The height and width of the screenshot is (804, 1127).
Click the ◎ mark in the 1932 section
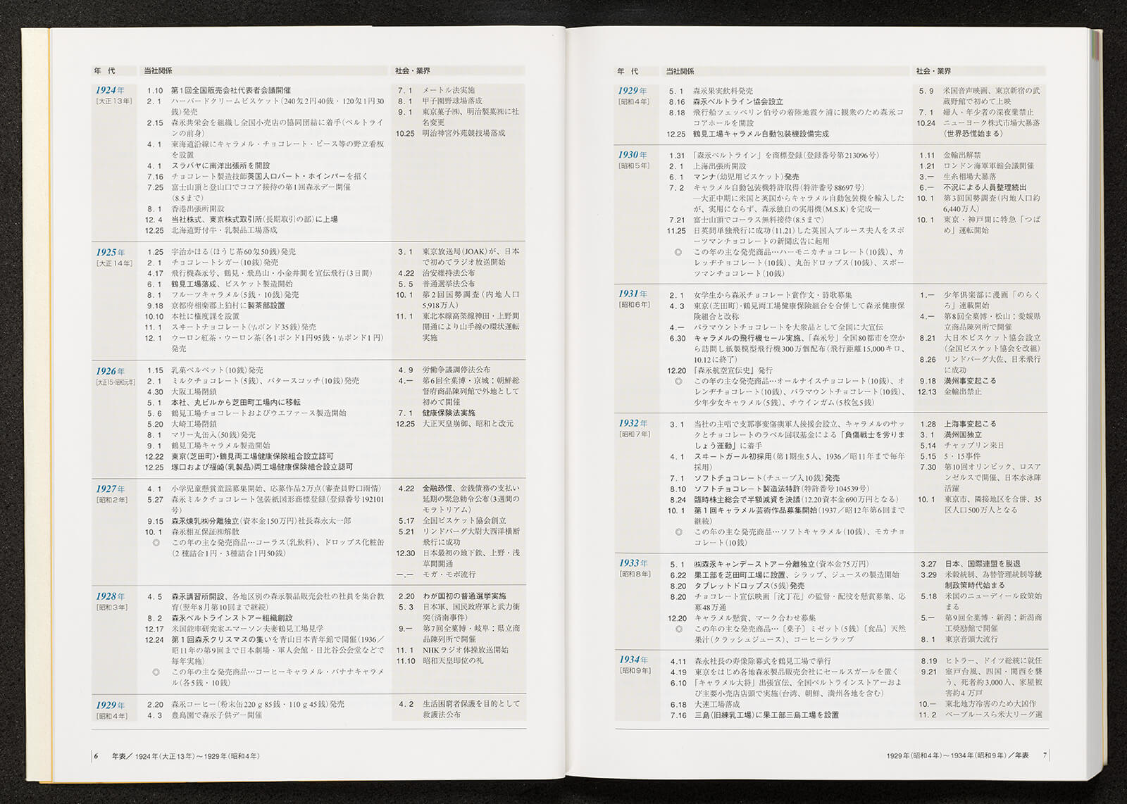(x=678, y=532)
